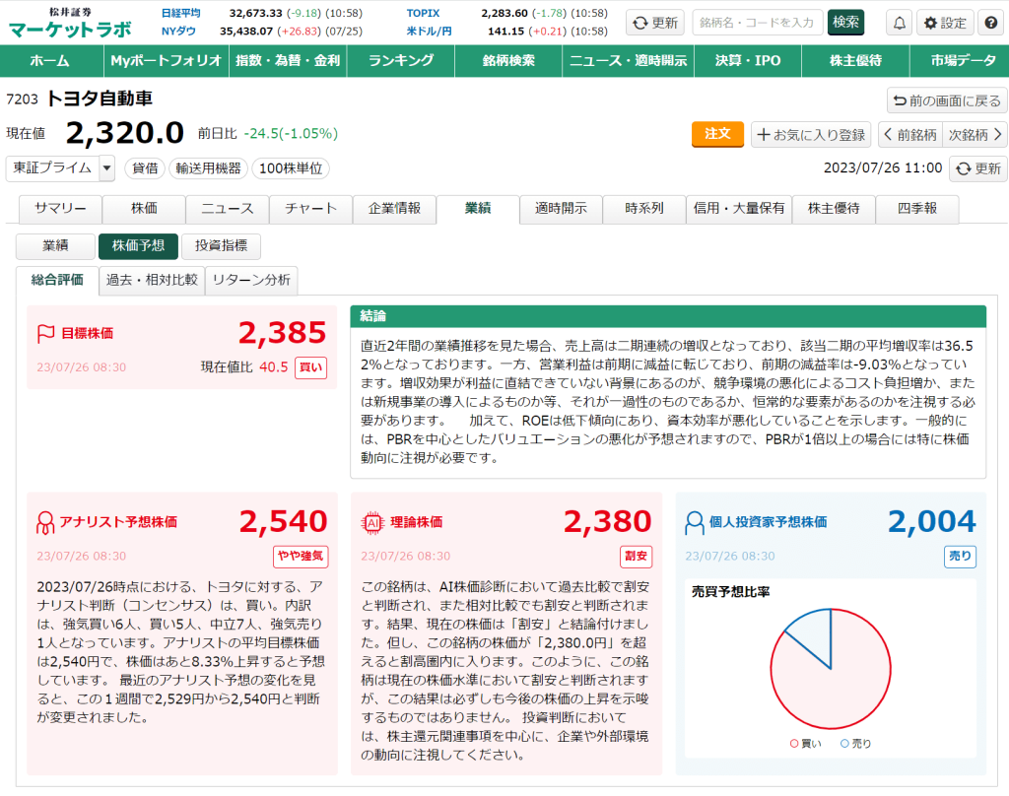Click the 買い badge on 目標株価
The width and height of the screenshot is (1009, 796).
tap(310, 367)
